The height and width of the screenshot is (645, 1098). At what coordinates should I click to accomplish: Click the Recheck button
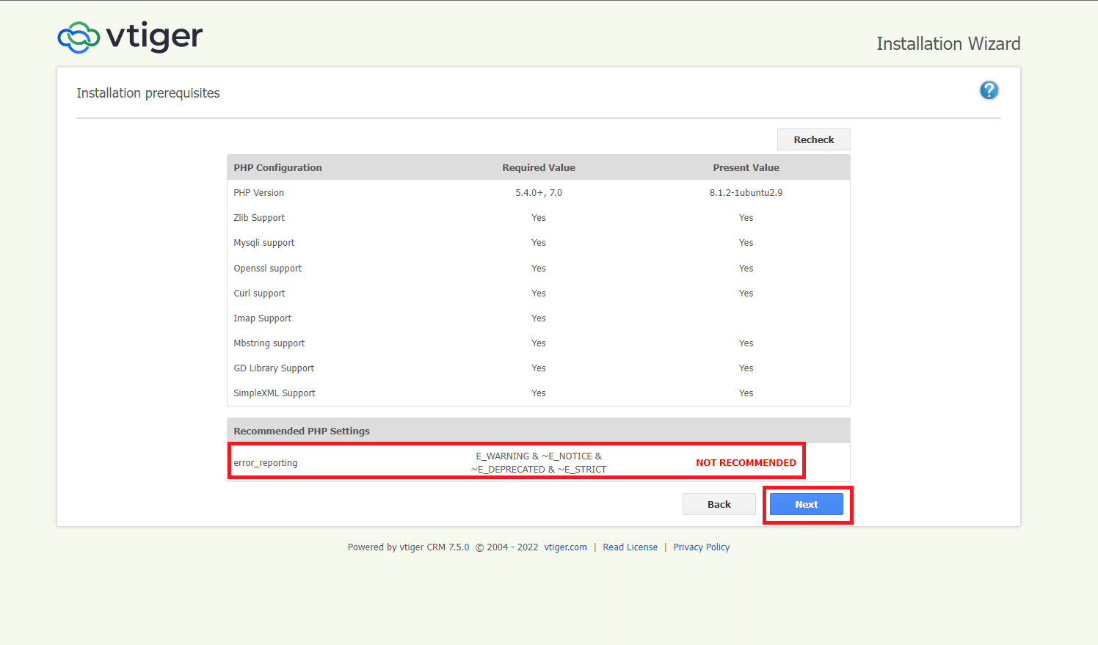click(813, 139)
